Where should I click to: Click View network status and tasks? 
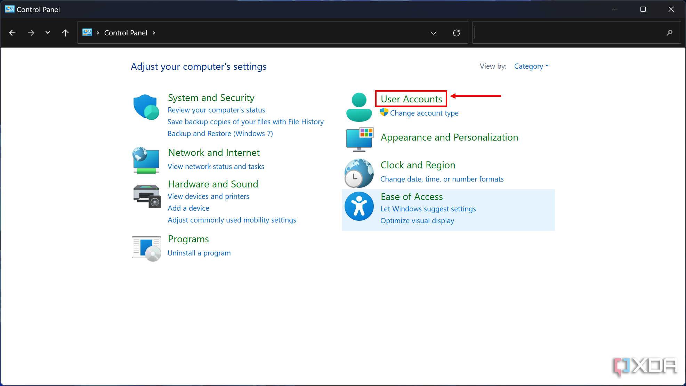click(216, 166)
